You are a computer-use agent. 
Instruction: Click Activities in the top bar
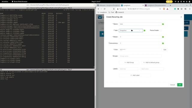(x=5, y=1)
